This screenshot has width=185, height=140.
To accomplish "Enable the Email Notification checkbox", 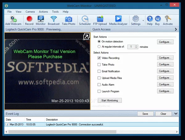I will tap(99, 71).
